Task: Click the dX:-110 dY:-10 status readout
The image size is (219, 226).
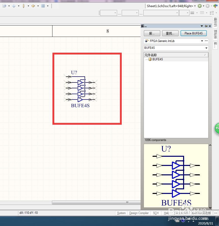Action: [x=29, y=213]
